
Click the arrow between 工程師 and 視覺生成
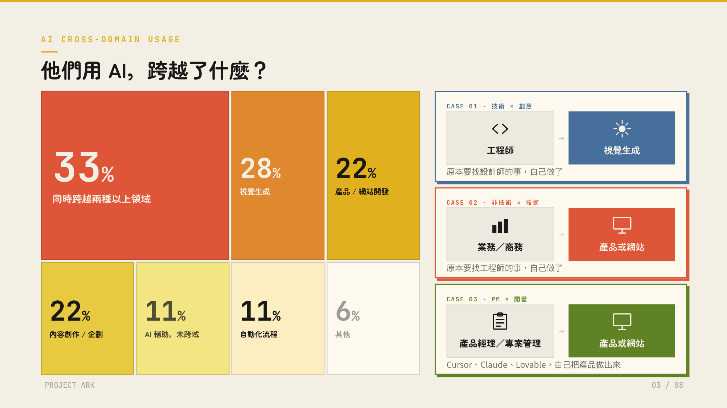(x=561, y=139)
